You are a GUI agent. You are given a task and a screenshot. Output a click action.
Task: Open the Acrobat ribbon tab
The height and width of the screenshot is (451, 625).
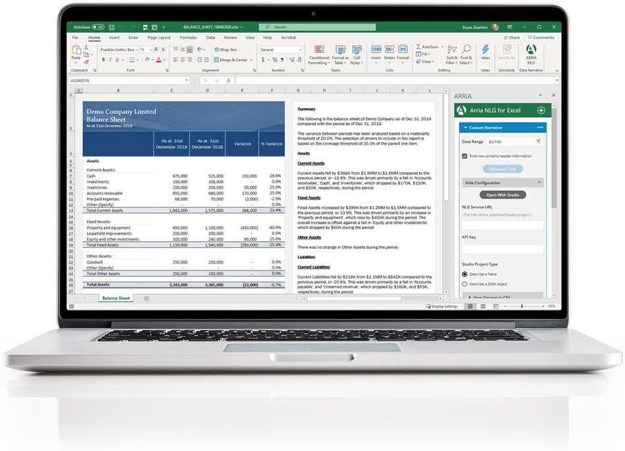pyautogui.click(x=289, y=37)
